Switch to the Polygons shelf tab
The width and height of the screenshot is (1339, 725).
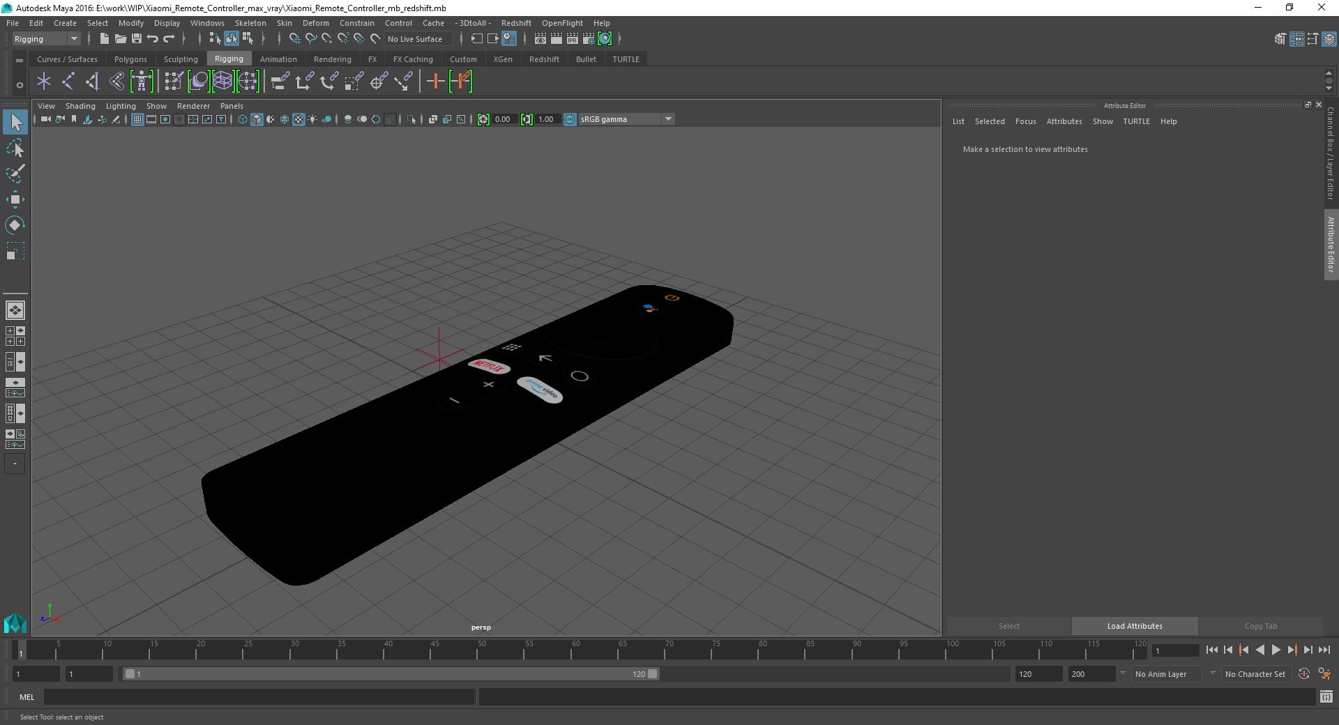point(130,59)
